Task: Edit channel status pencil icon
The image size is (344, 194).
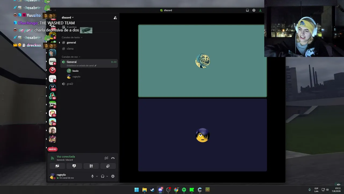Action: [95, 65]
